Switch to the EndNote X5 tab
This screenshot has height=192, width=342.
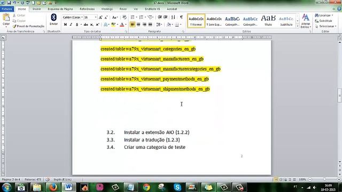point(152,9)
